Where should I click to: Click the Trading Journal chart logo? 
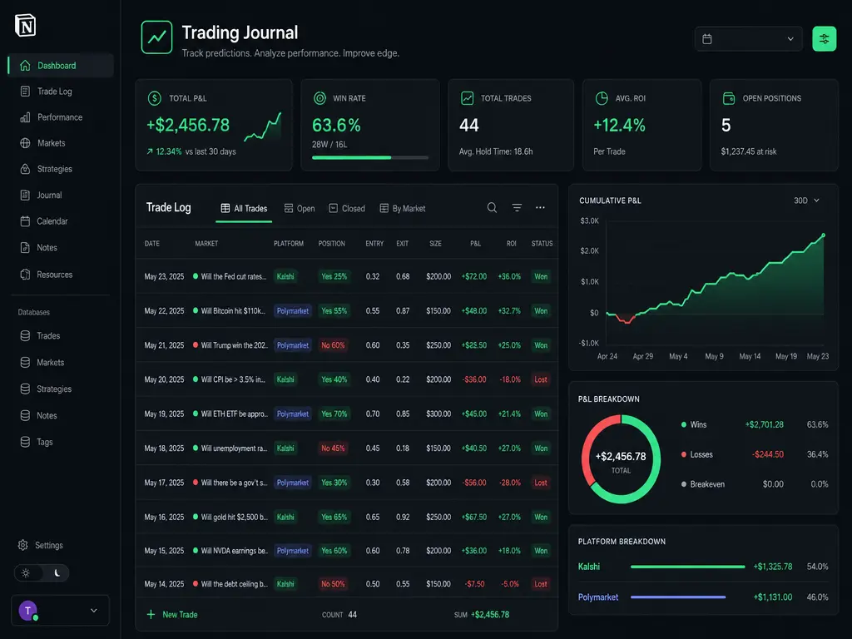tap(157, 37)
